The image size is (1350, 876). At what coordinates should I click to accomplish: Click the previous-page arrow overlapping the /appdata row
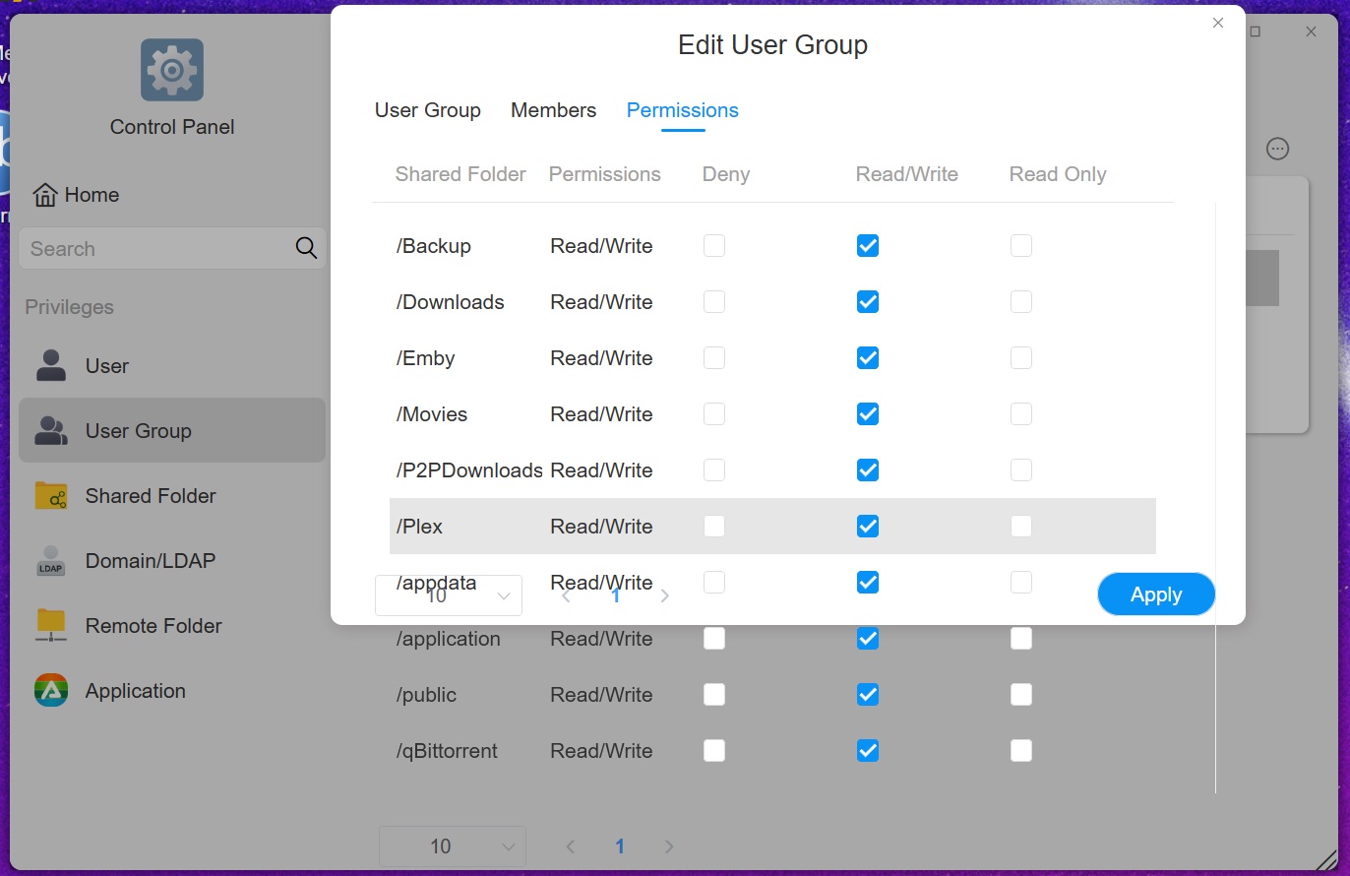click(x=566, y=595)
